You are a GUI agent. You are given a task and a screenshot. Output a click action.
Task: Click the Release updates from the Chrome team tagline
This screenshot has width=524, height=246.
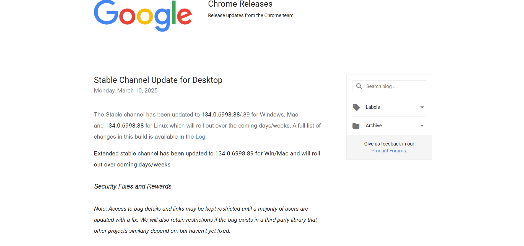[x=251, y=15]
